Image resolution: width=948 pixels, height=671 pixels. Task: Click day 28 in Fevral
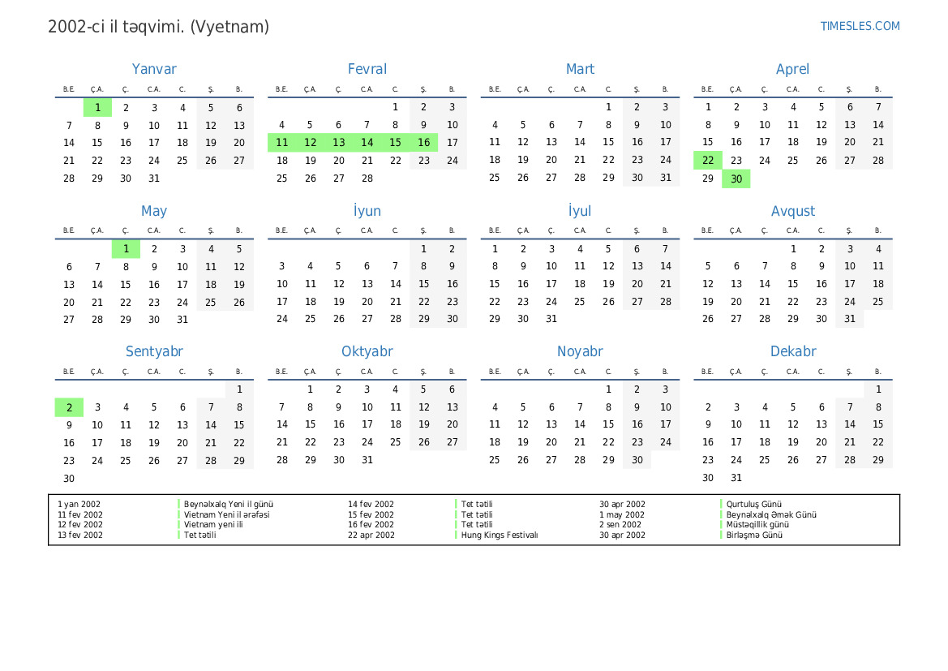(x=367, y=179)
